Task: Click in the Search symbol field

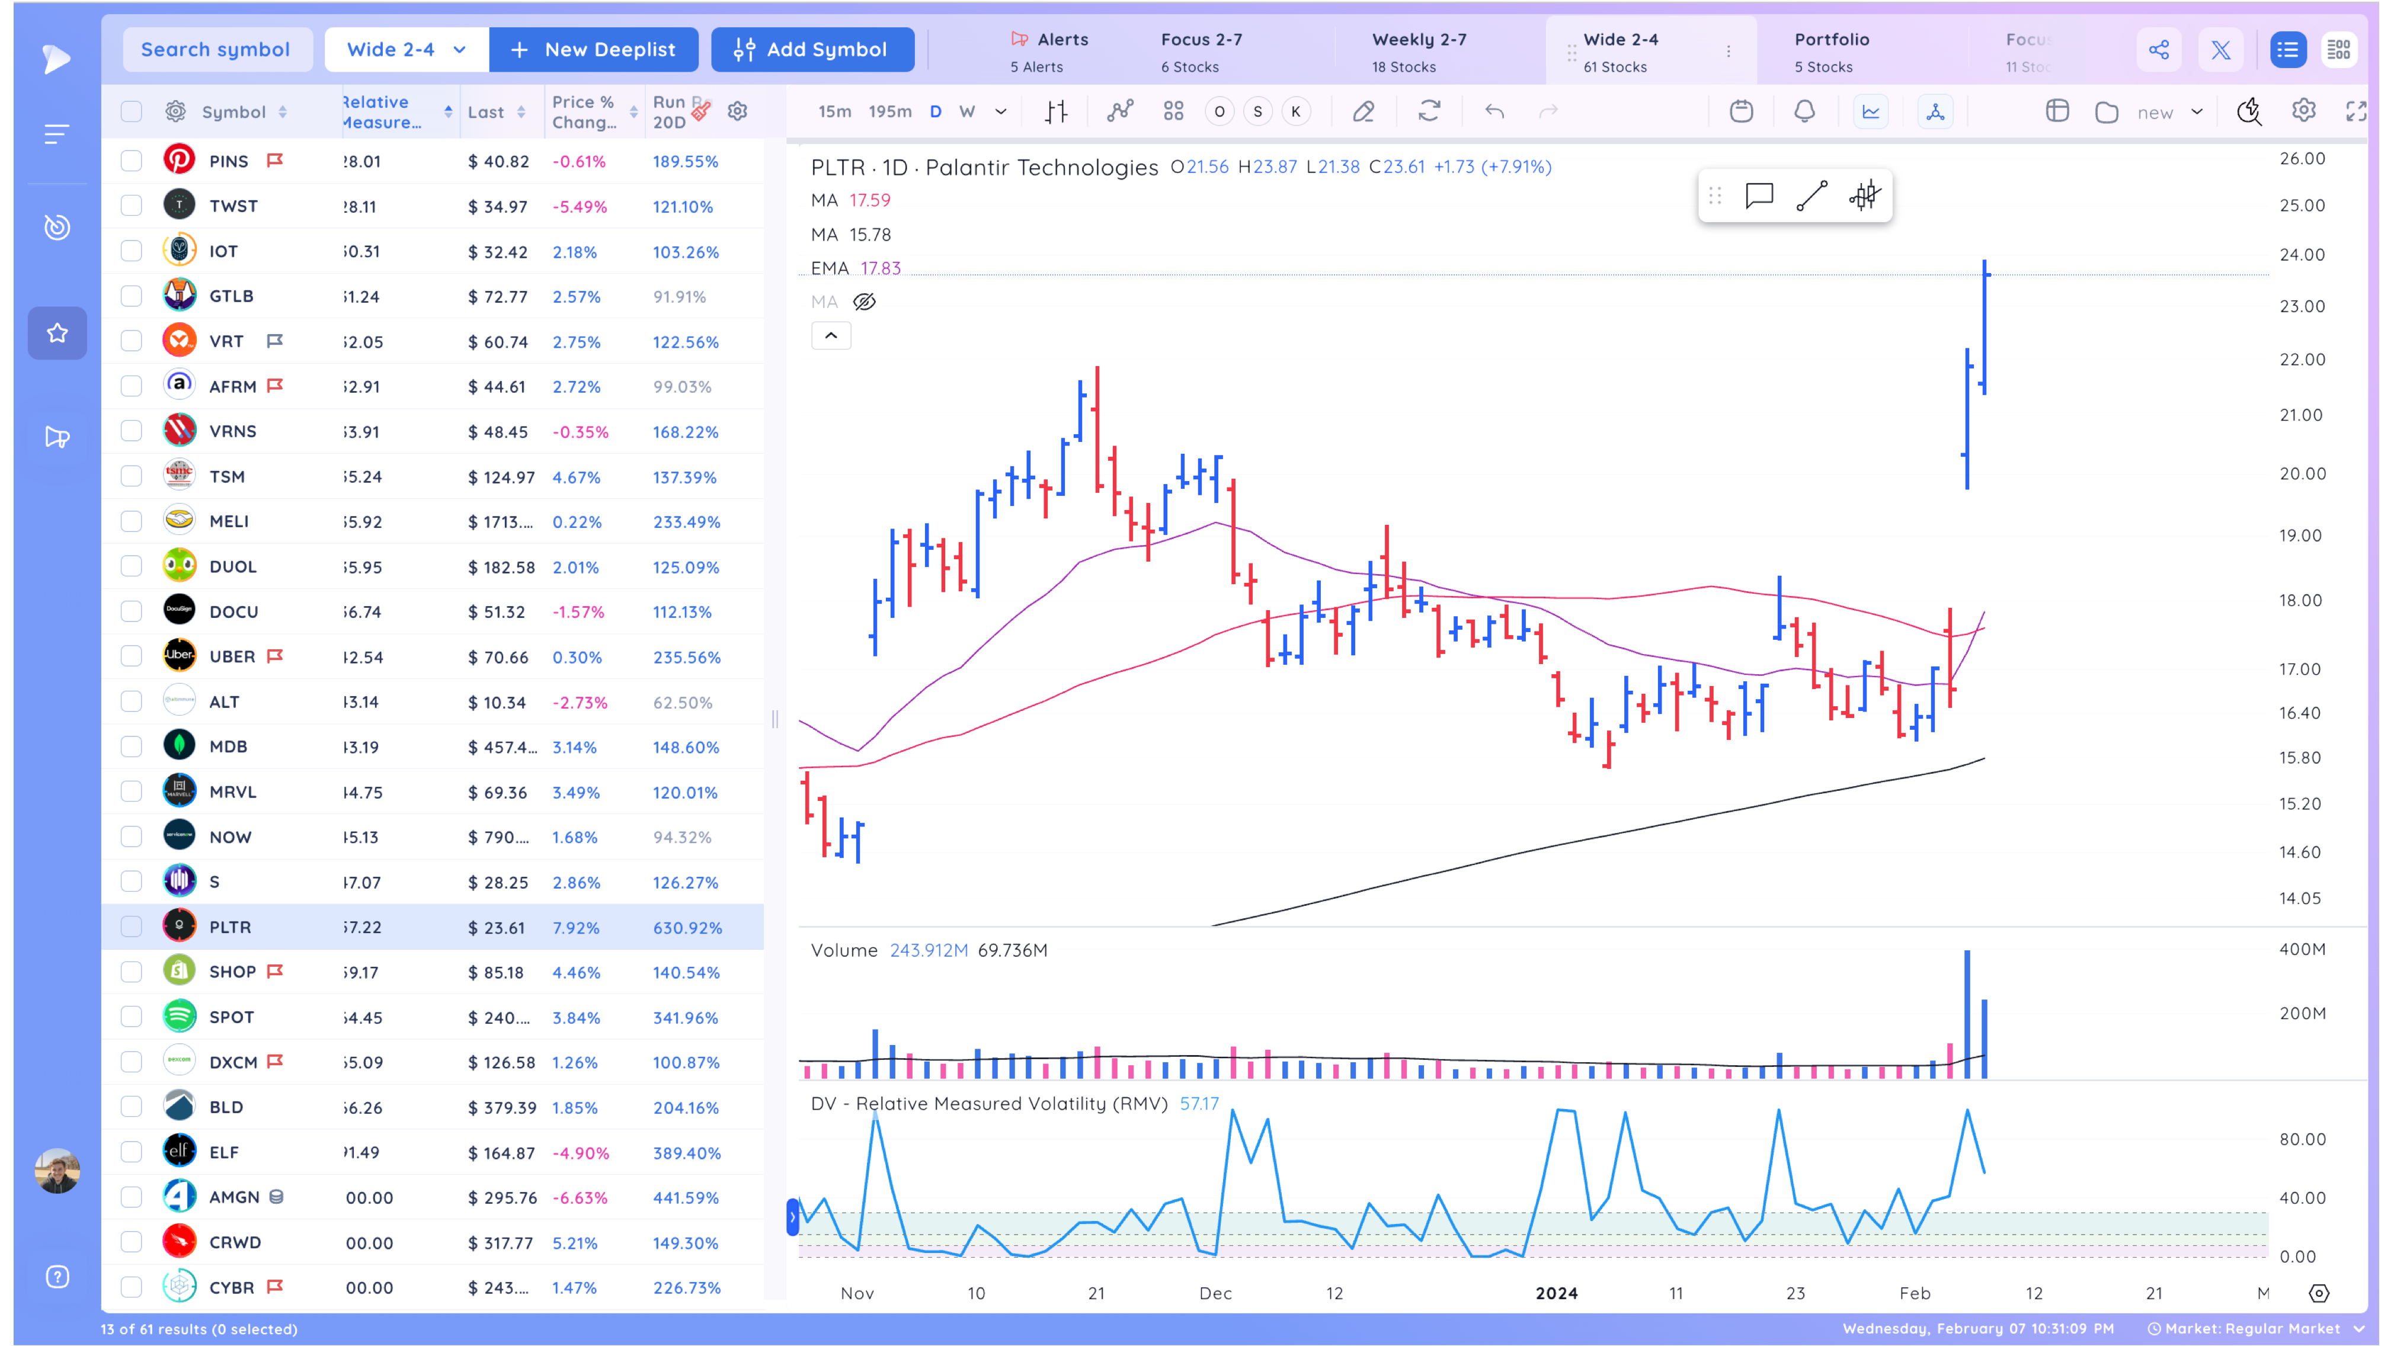Action: pos(216,49)
